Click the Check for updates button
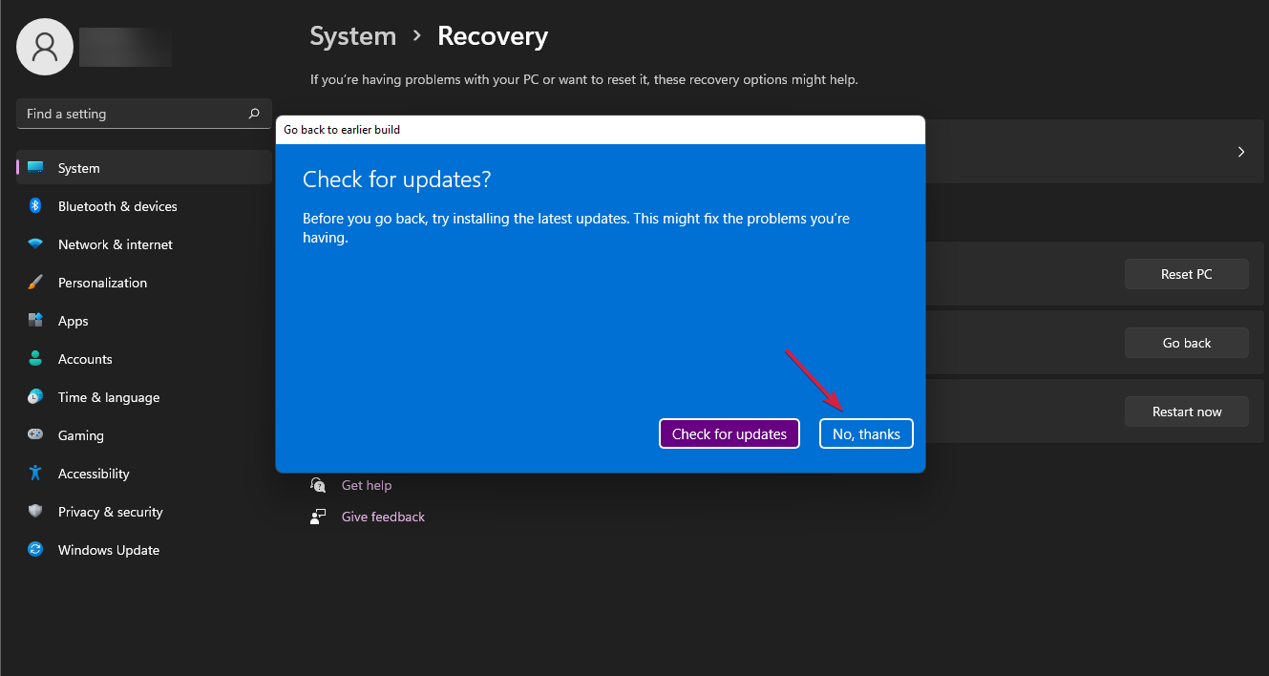The image size is (1269, 676). [729, 433]
